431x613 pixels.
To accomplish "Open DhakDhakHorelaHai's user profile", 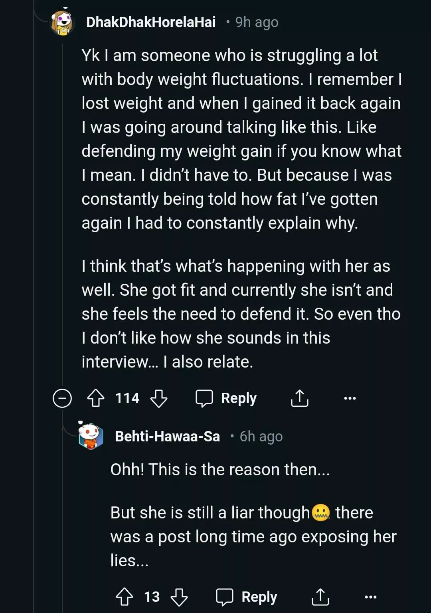I will (x=151, y=22).
